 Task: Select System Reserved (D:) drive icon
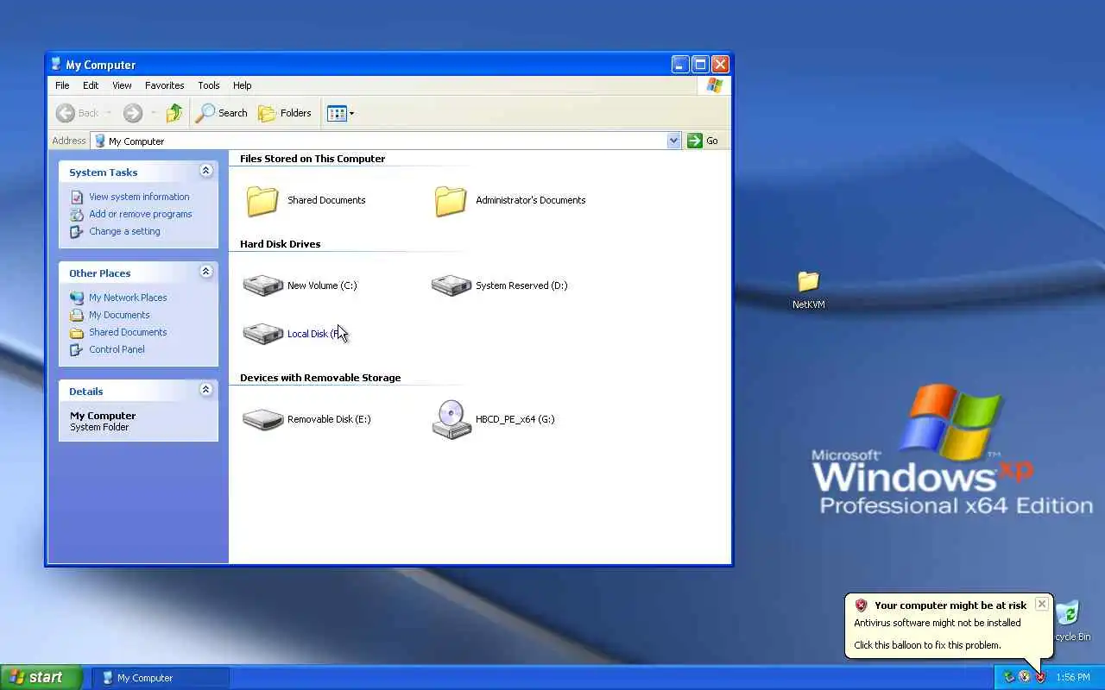451,285
